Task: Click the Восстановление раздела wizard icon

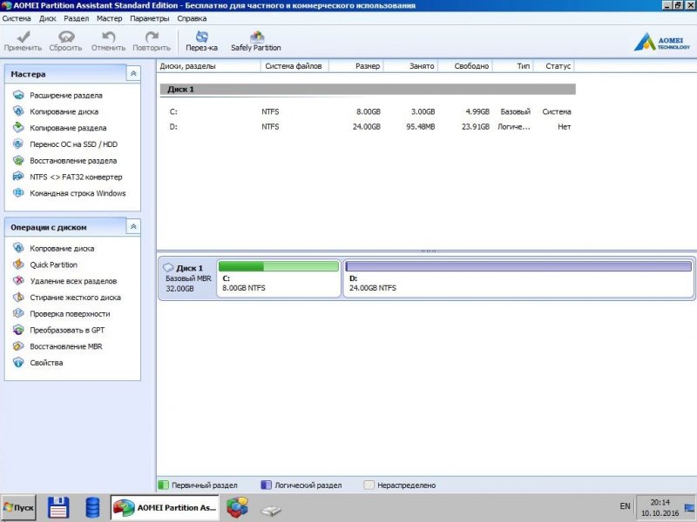Action: (x=18, y=160)
